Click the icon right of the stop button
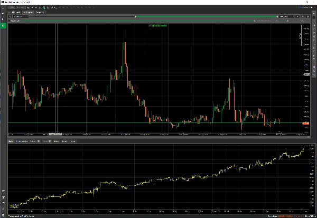 [307, 16]
